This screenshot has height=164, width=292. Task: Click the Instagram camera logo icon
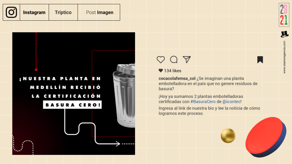(11, 12)
